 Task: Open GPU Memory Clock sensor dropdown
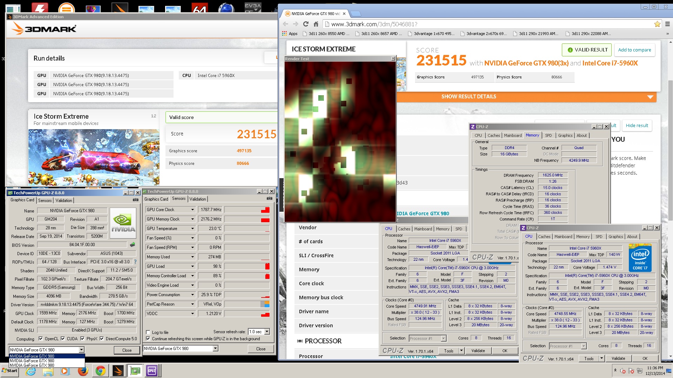[x=192, y=219]
